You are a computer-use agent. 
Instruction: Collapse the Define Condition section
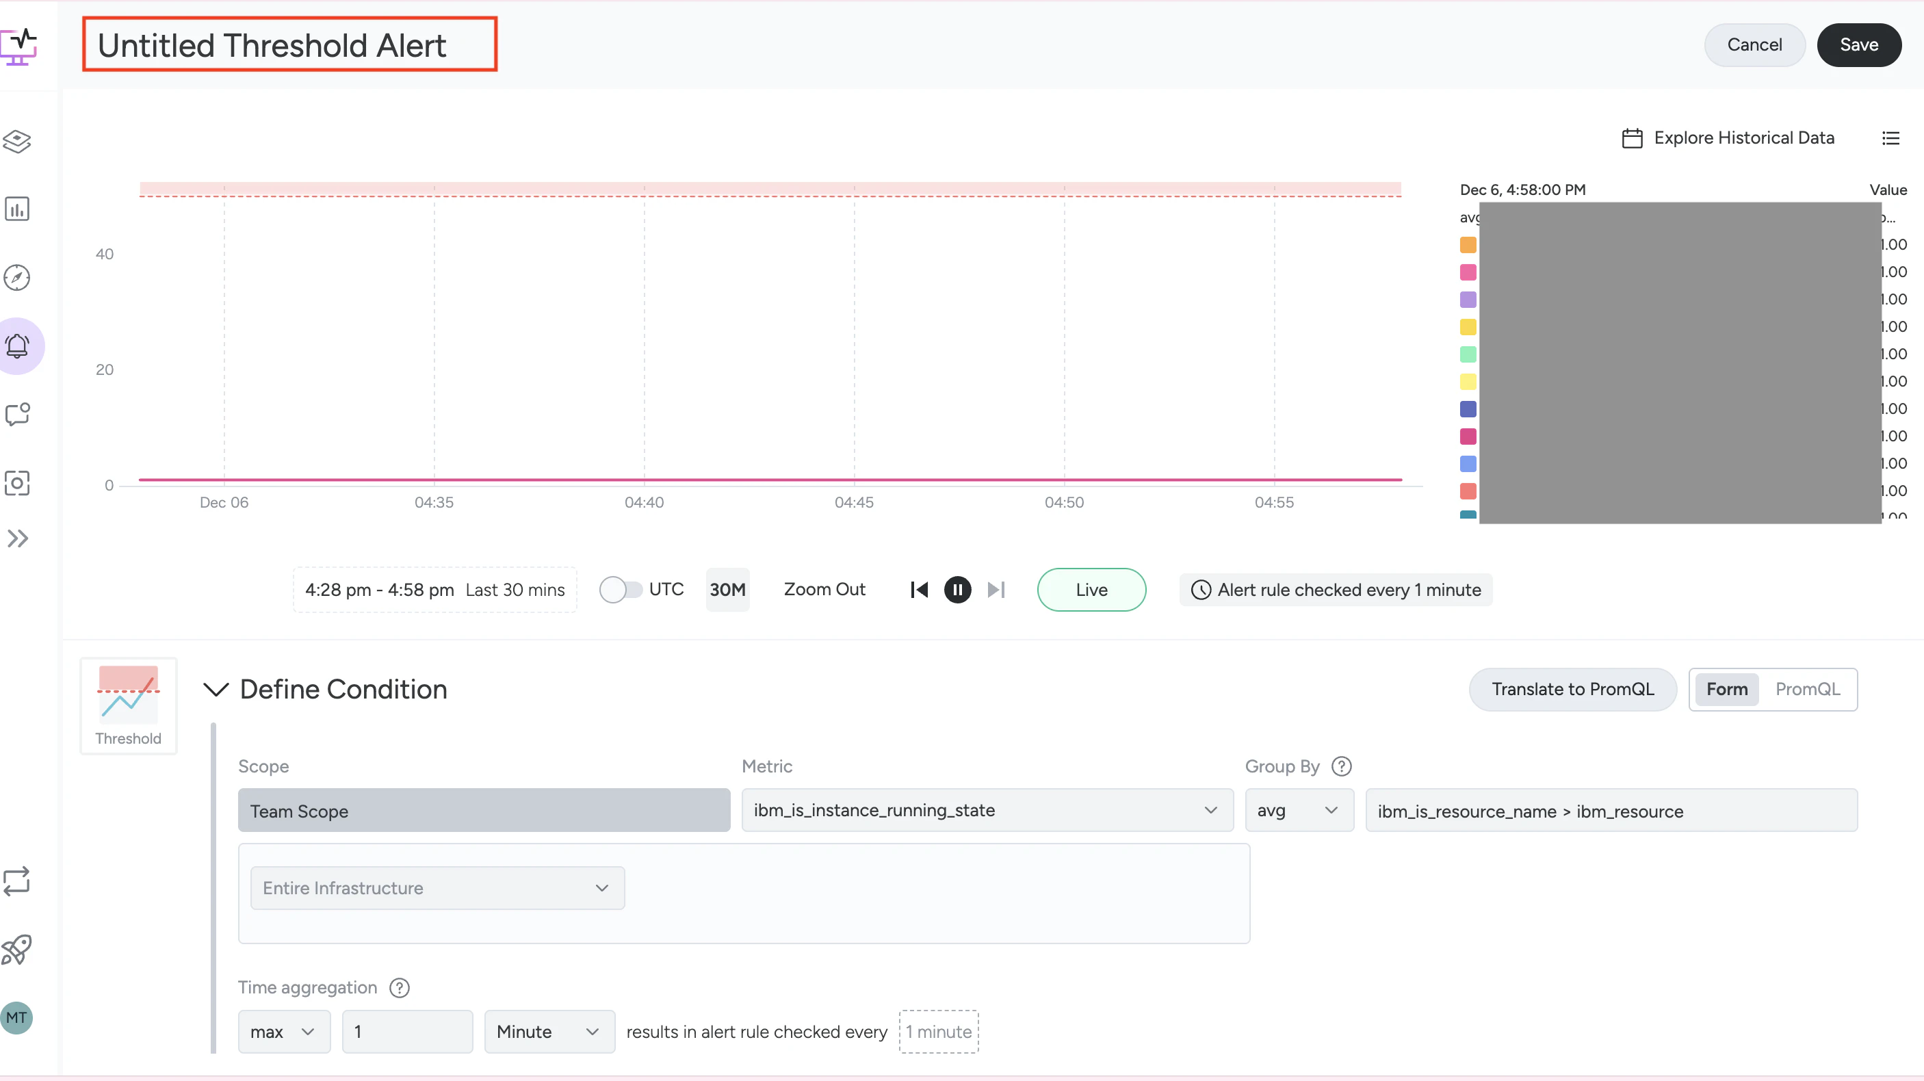[x=216, y=689]
